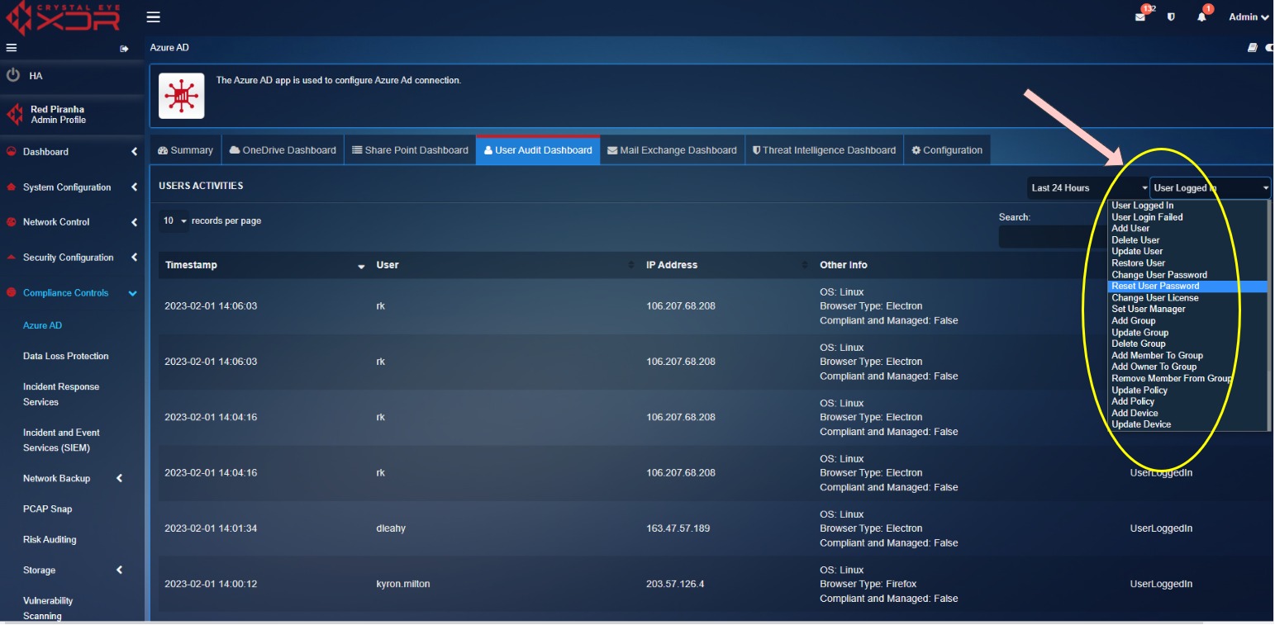
Task: Select Add Member To Group option
Action: [1187, 356]
